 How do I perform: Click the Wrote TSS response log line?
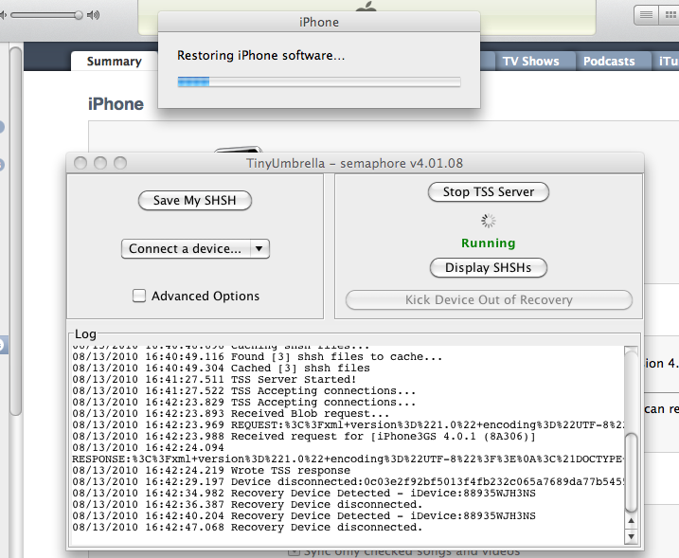(211, 471)
